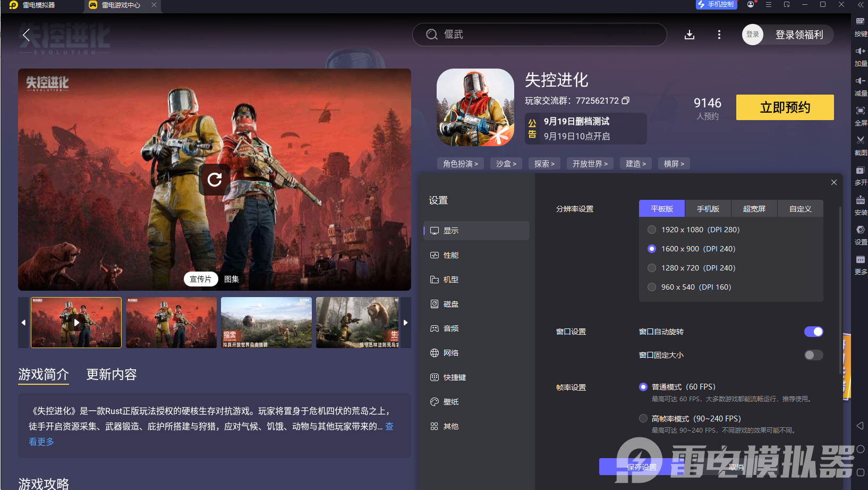Open the title bar hamburger menu
The width and height of the screenshot is (868, 490).
pyautogui.click(x=769, y=4)
